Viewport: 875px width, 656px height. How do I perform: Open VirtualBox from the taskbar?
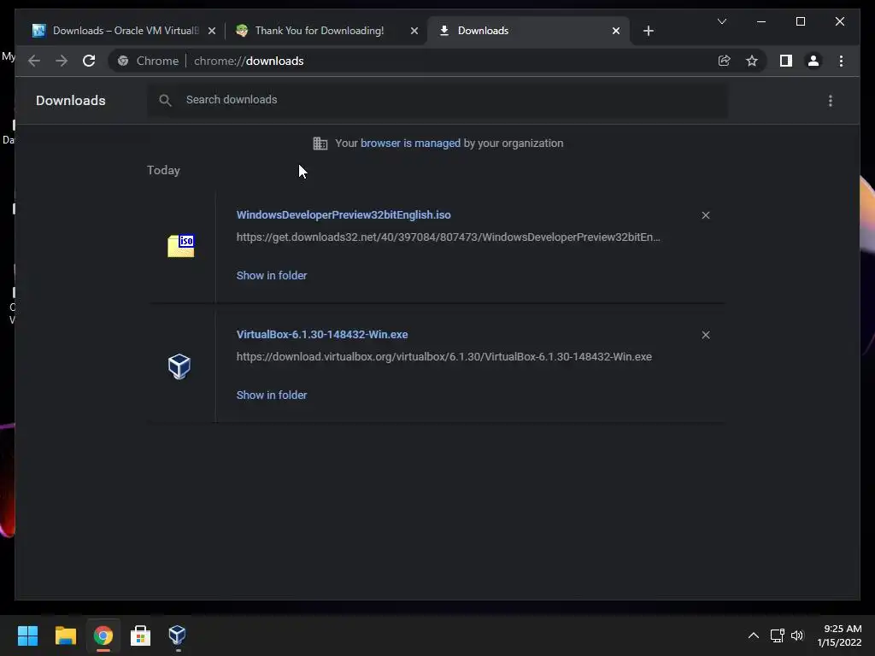(177, 635)
